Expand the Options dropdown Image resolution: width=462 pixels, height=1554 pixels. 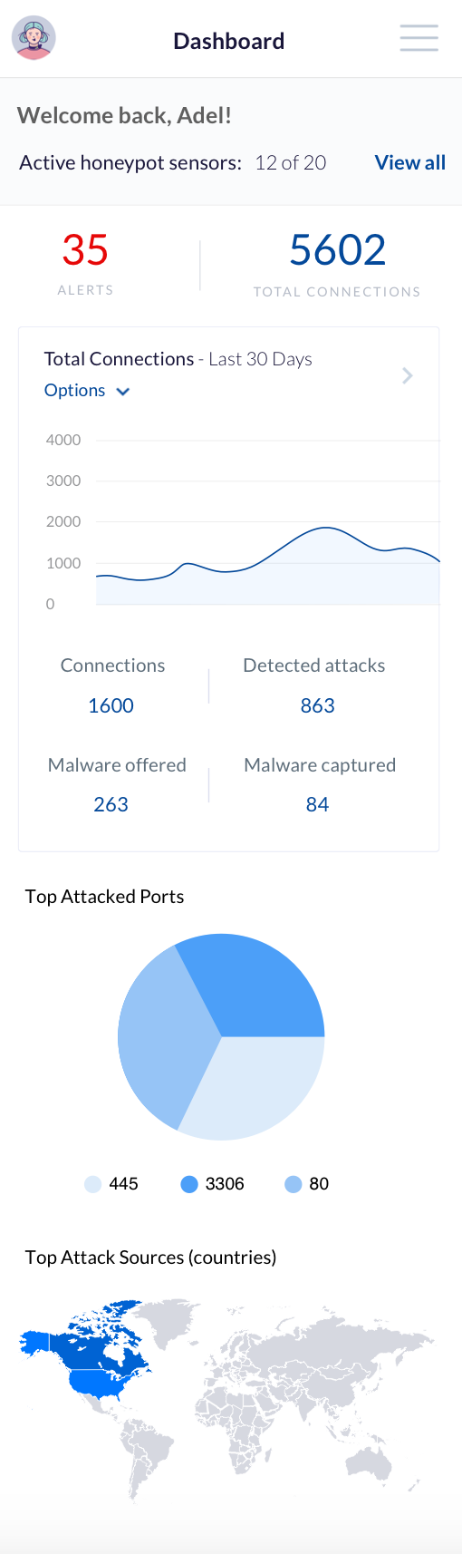(x=87, y=391)
